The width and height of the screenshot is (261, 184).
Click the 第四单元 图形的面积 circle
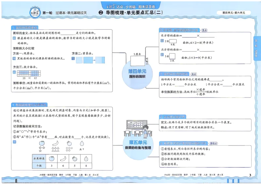click(x=137, y=74)
